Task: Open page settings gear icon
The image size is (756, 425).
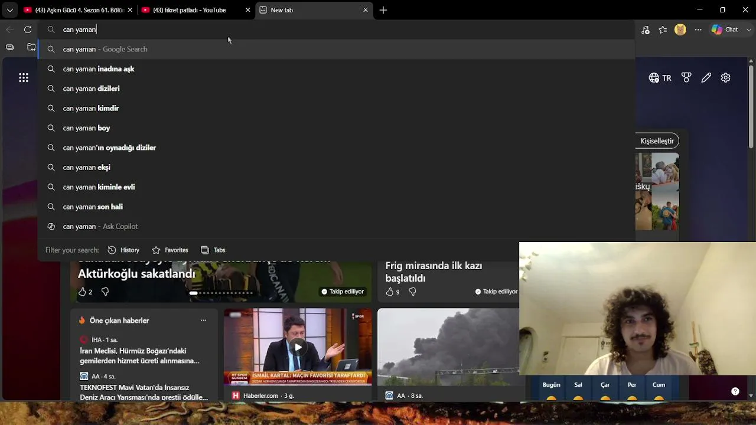Action: (726, 78)
